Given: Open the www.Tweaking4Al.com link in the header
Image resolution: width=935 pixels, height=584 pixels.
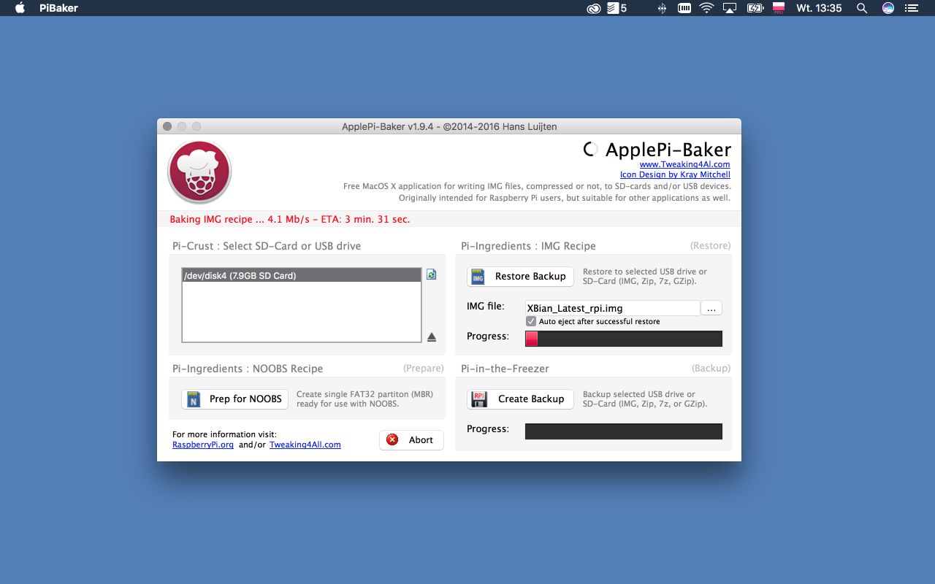Looking at the screenshot, I should pos(685,165).
